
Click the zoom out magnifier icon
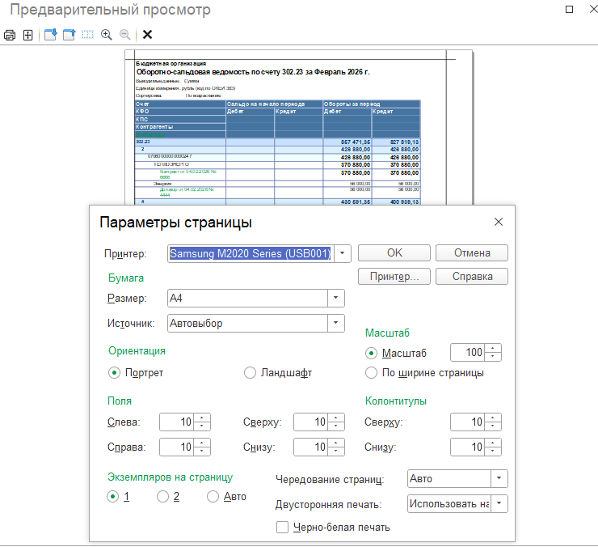125,35
